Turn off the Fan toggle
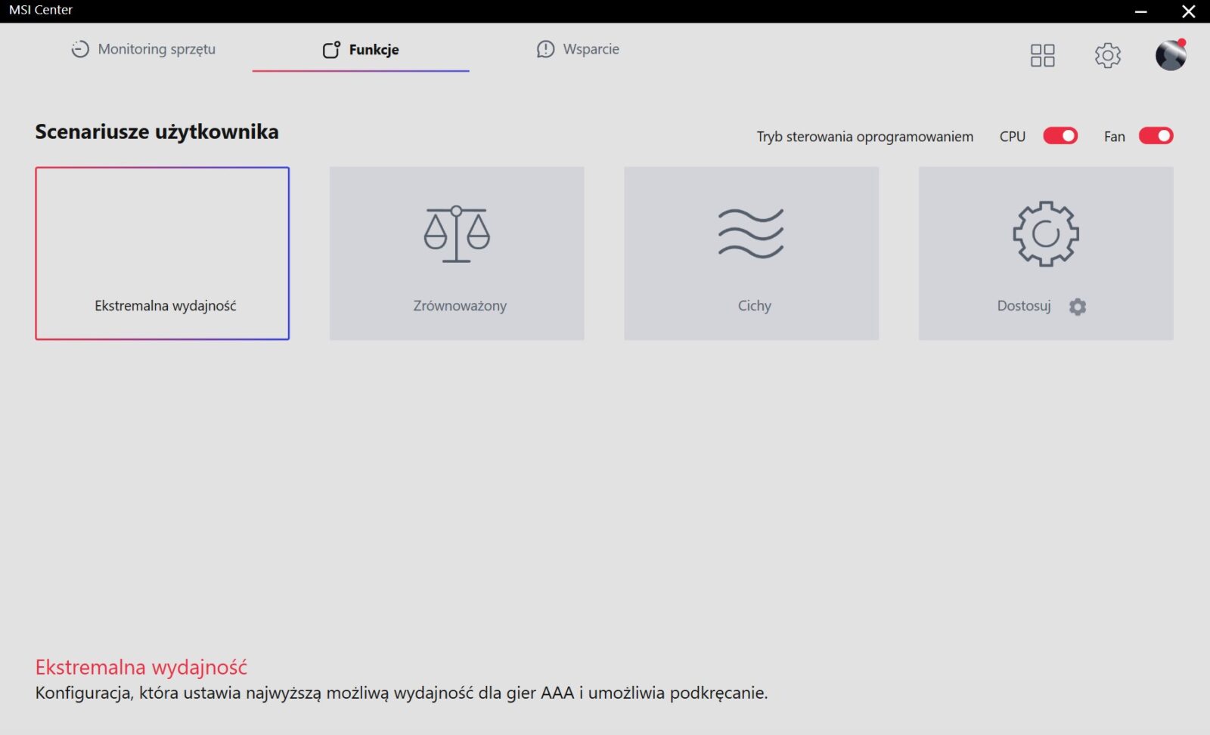 1156,136
